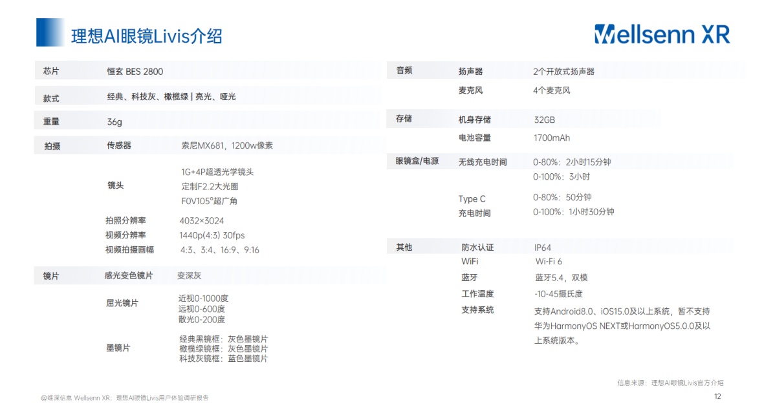Screen dimensions: 764x420
Task: Select the line FOV105°超广角
Action: click(x=209, y=201)
